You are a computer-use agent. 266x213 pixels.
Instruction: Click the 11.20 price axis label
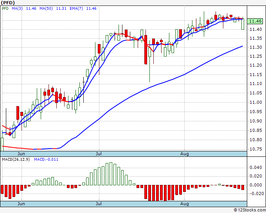click(x=256, y=65)
